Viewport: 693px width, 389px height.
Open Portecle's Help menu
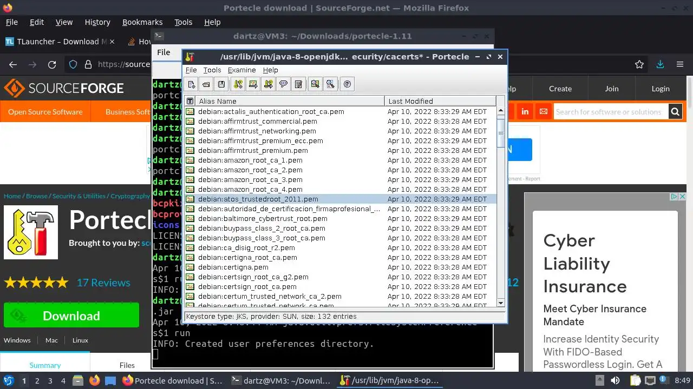(270, 70)
